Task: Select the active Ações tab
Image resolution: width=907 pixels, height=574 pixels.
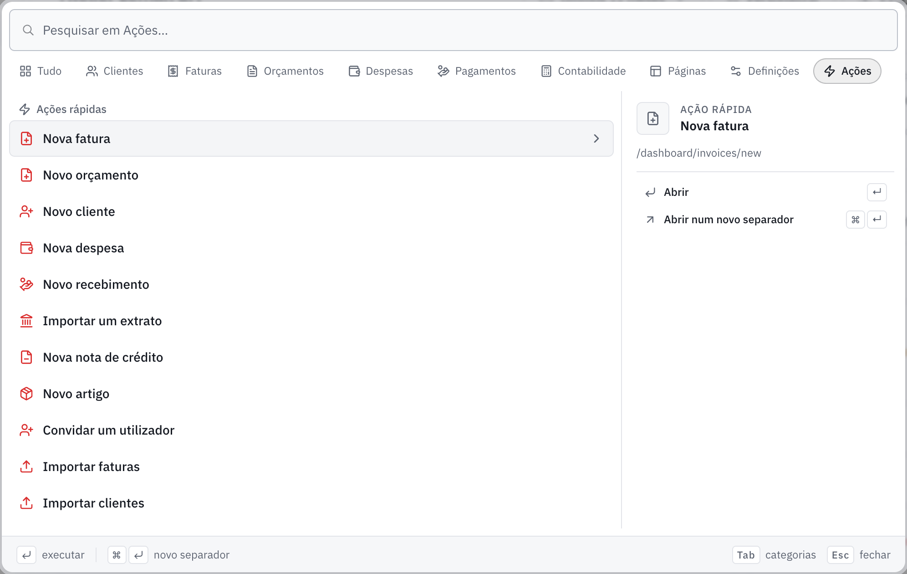Action: (x=847, y=71)
